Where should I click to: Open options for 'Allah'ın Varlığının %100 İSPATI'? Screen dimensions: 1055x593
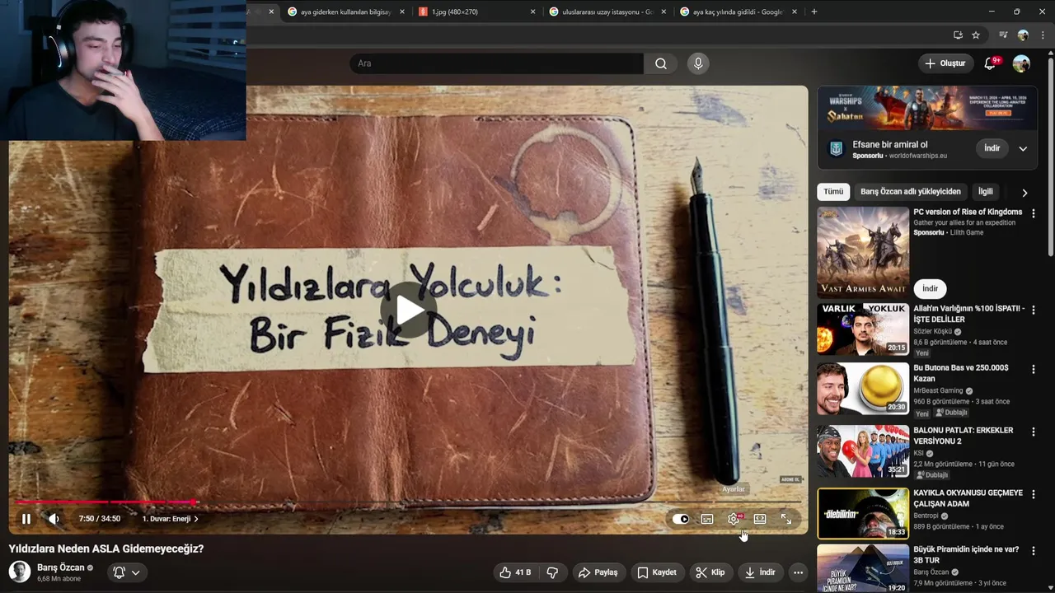click(x=1034, y=310)
